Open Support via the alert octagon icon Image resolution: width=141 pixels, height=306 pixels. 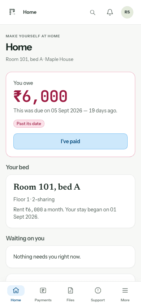98,290
